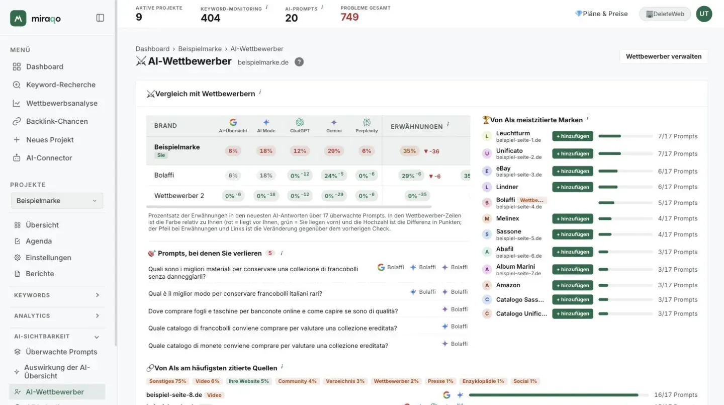Click Beispielmarke breadcrumb link
Viewport: 724px width, 405px height.
pos(200,49)
